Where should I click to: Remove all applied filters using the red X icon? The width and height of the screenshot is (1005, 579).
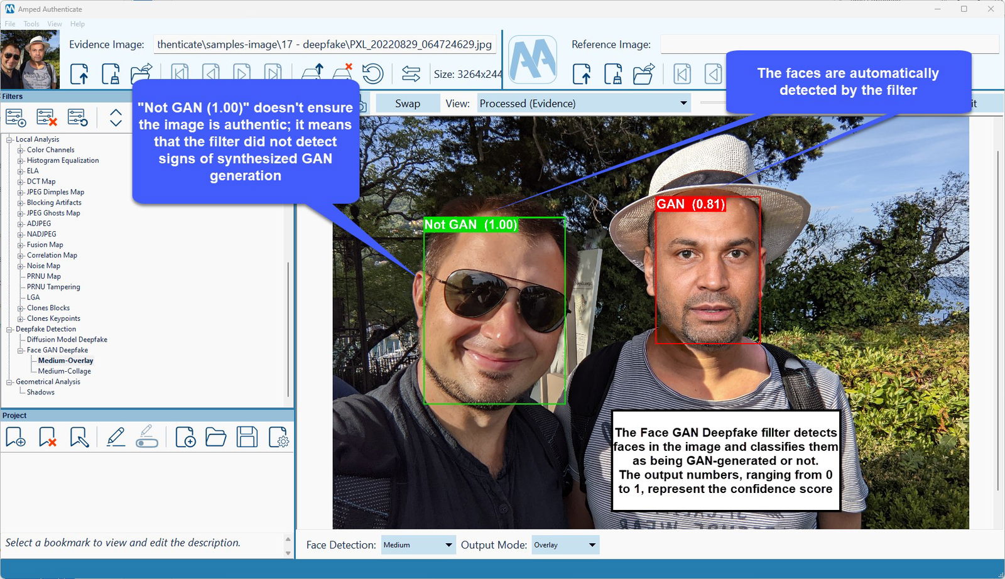coord(46,117)
